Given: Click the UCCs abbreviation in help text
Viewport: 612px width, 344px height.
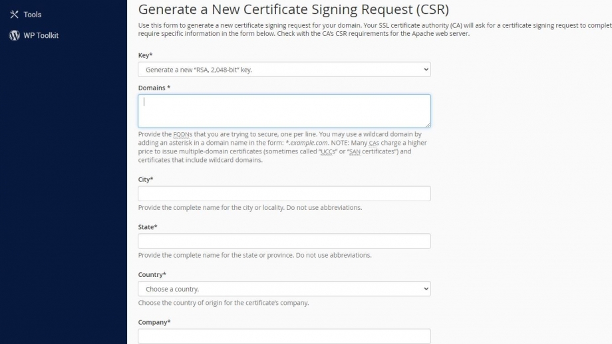Looking at the screenshot, I should click(328, 151).
